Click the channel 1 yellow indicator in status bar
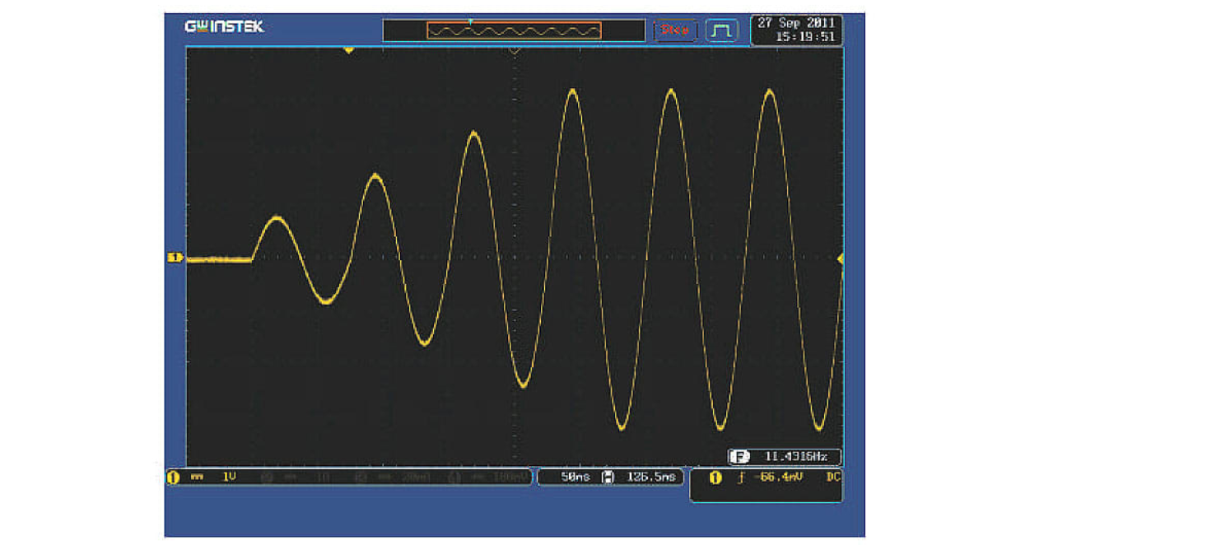Screen dimensions: 1216x545 pos(173,477)
